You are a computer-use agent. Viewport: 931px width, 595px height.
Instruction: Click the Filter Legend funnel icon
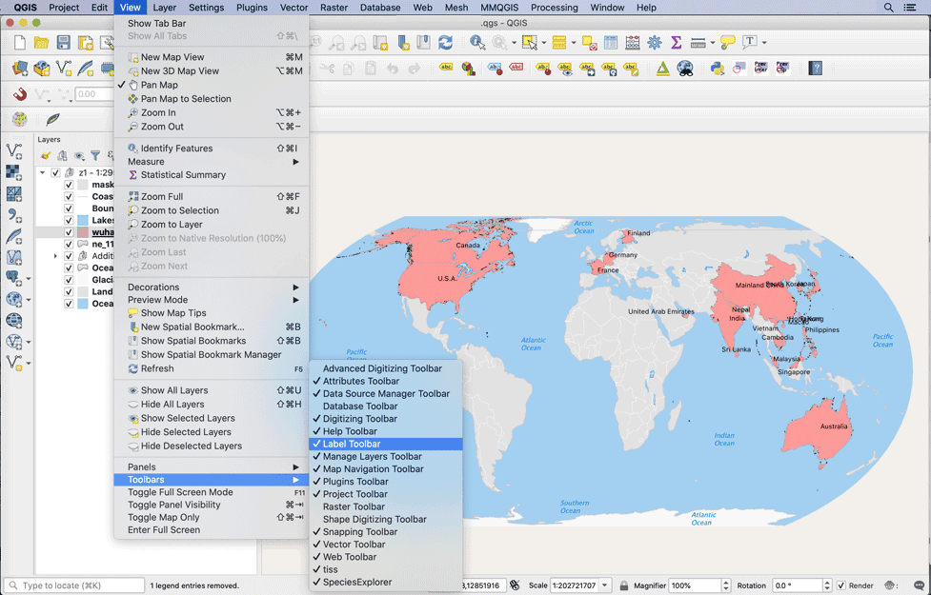[95, 156]
